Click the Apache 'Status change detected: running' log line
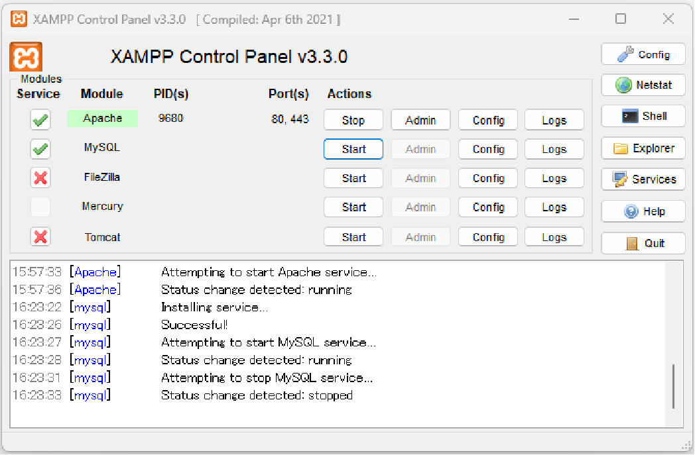Screen dimensions: 695x455 click(x=256, y=289)
